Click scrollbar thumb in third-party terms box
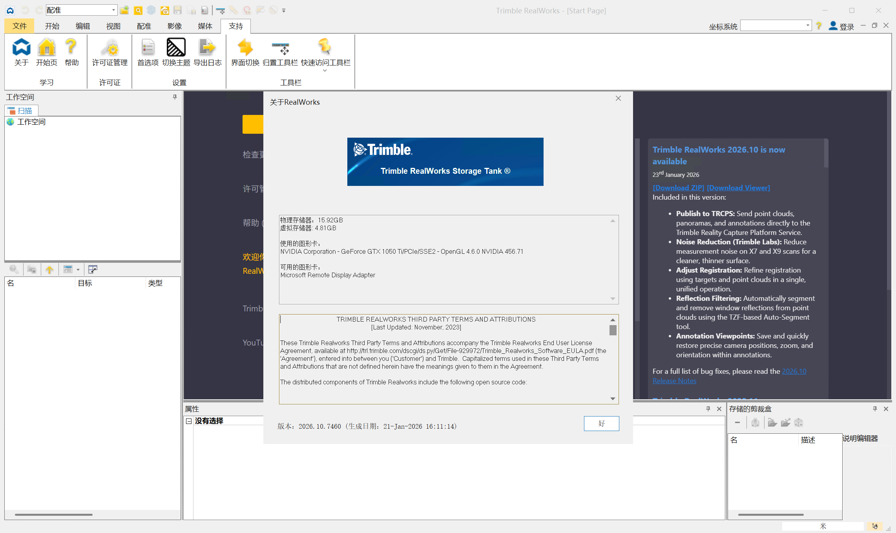The height and width of the screenshot is (533, 896). [613, 330]
